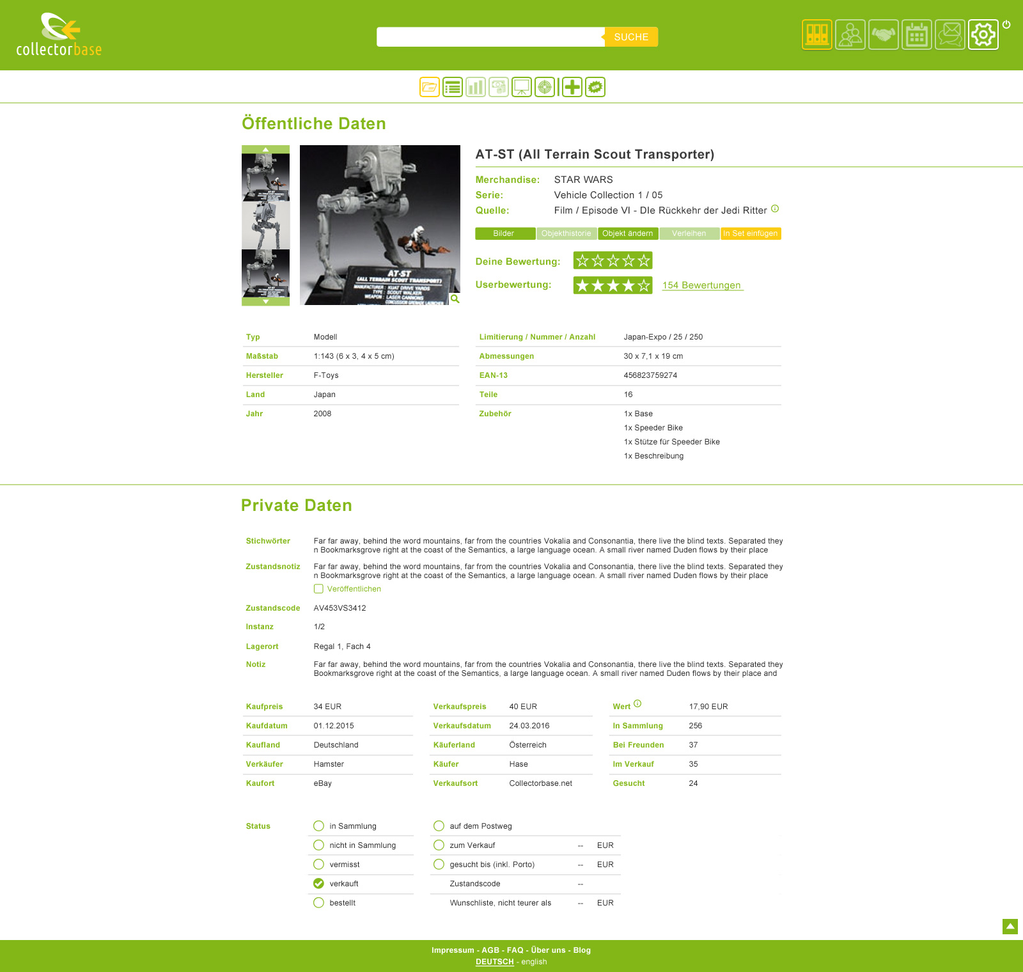The image size is (1023, 972).
Task: Click the Lagerort value "Regal 1, Fach 4"
Action: 342,647
